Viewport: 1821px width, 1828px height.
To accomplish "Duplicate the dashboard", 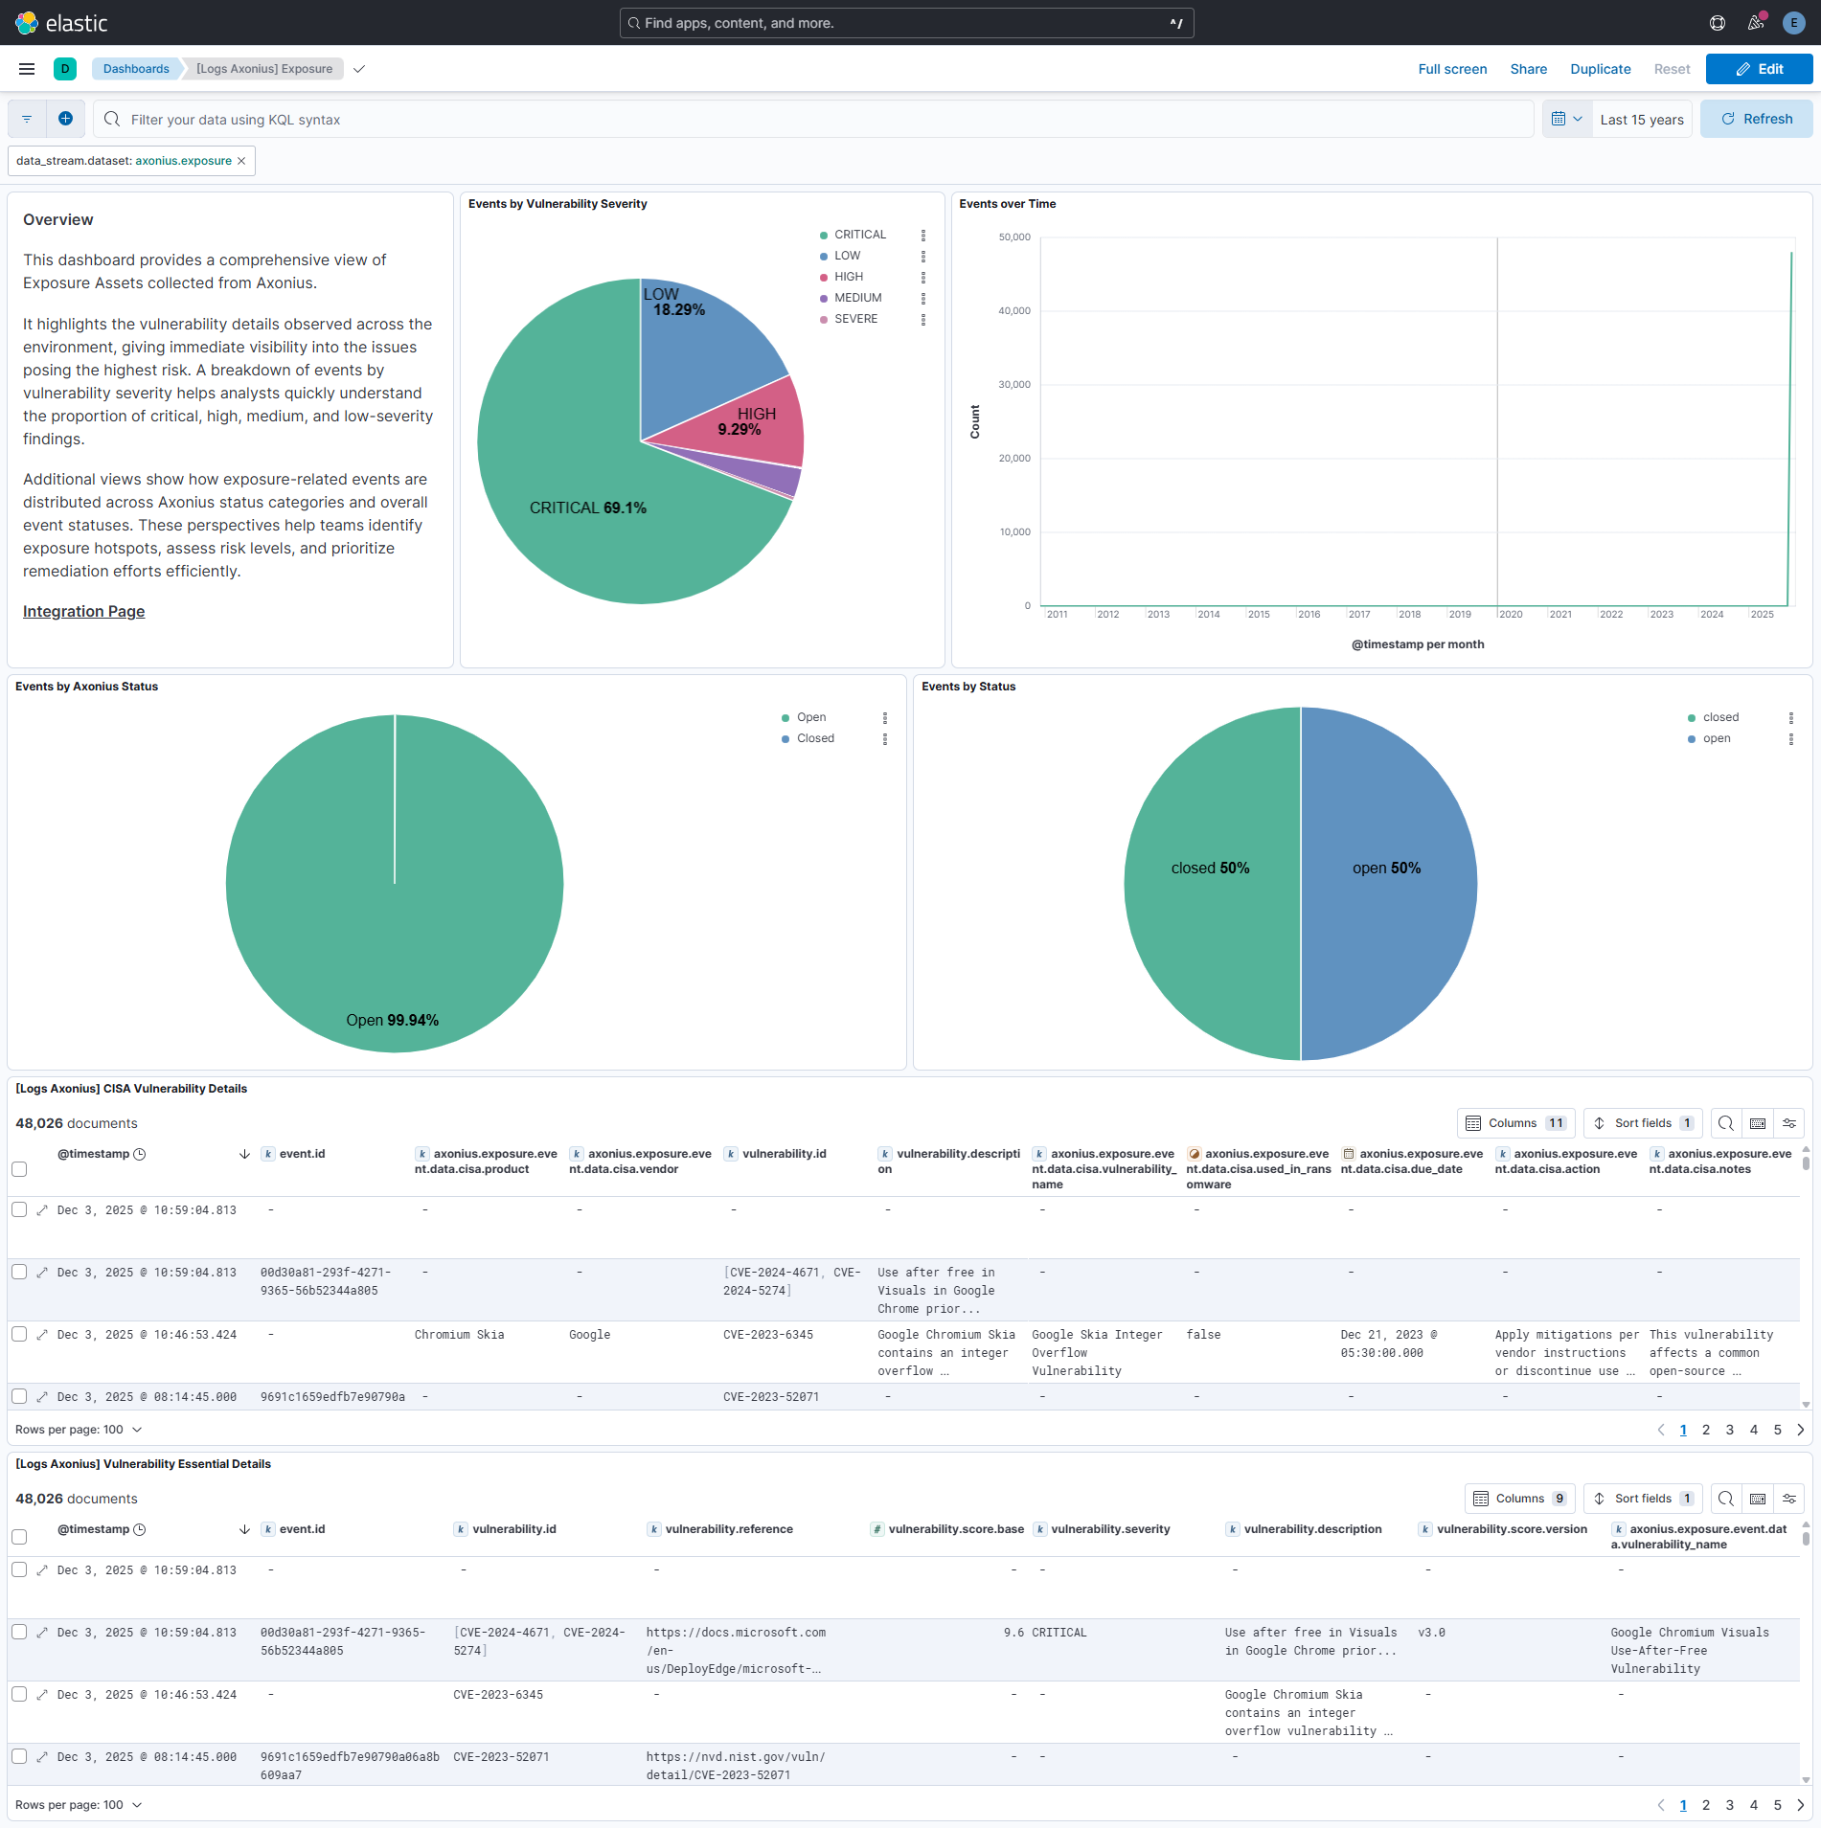I will point(1601,69).
